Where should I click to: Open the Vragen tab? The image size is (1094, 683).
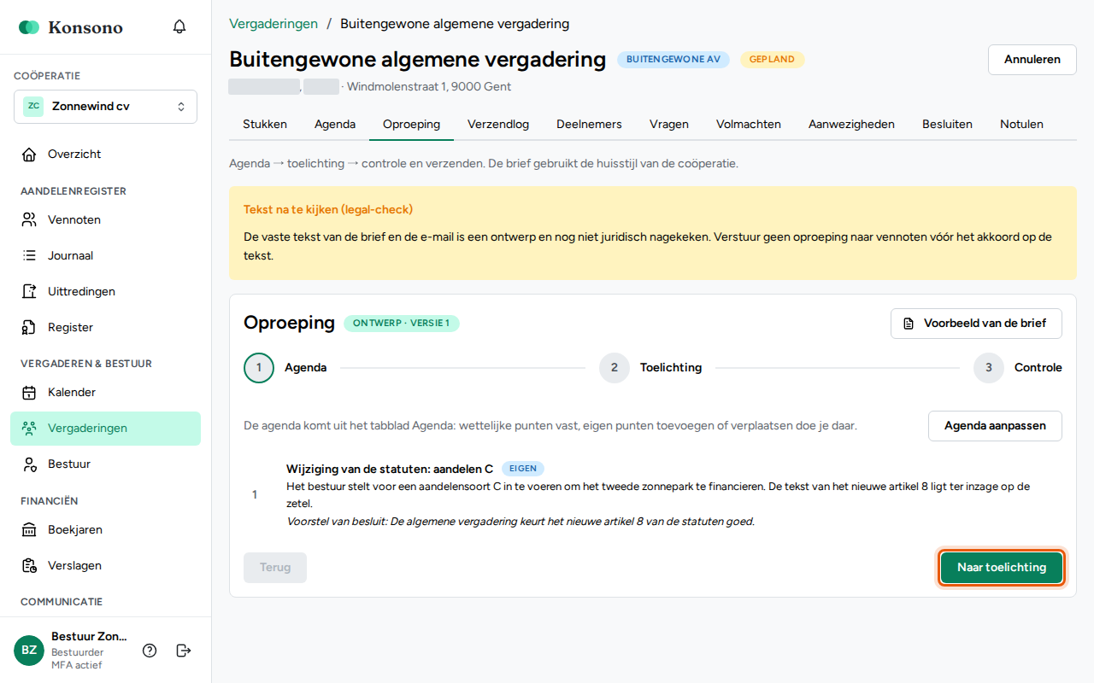[669, 125]
